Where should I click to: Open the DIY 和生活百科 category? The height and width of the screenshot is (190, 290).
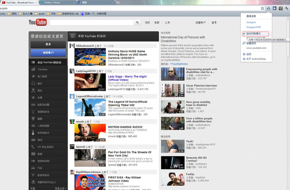(x=48, y=147)
